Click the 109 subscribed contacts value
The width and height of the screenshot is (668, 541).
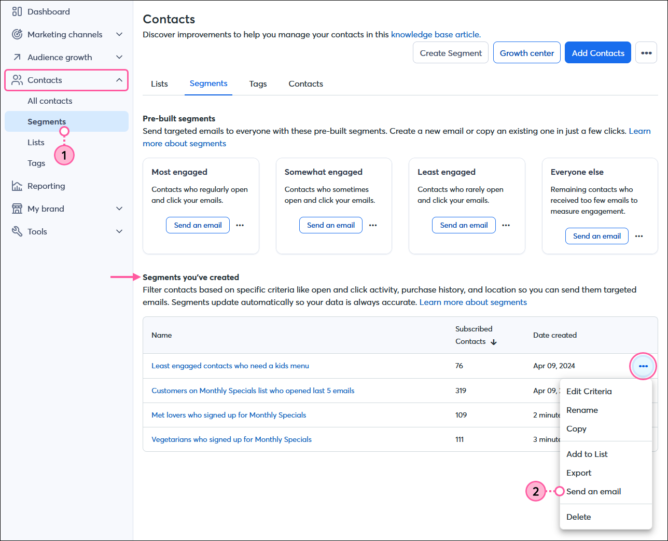tap(461, 415)
